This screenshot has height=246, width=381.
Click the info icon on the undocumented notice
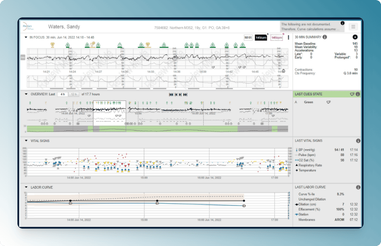coord(342,23)
